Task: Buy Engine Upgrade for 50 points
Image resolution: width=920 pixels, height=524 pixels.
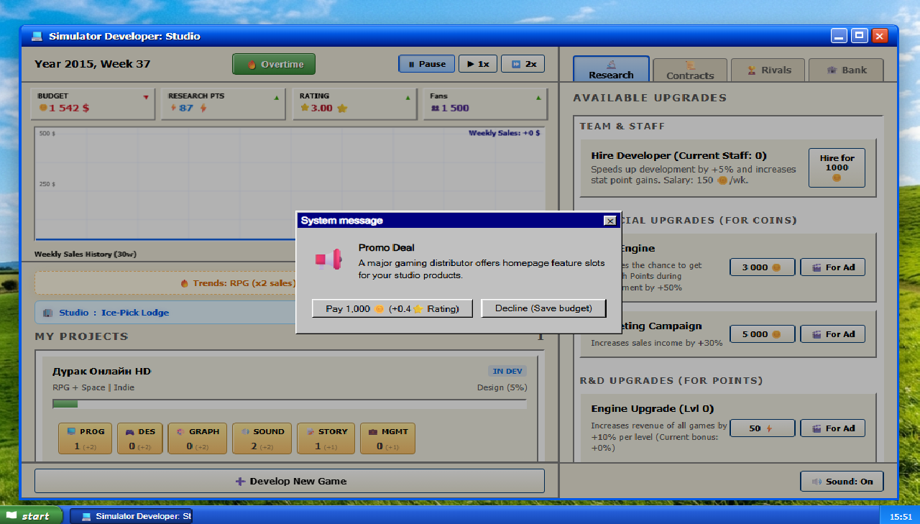Action: tap(763, 428)
